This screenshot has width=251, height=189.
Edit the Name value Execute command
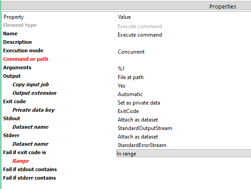tap(140, 35)
